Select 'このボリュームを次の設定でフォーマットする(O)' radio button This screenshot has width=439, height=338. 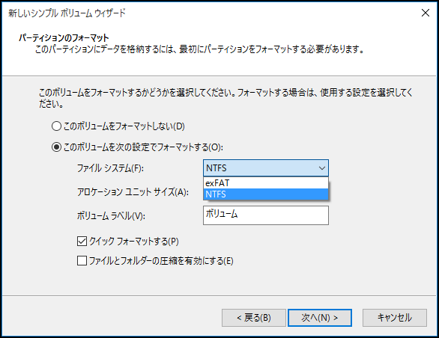pos(56,147)
